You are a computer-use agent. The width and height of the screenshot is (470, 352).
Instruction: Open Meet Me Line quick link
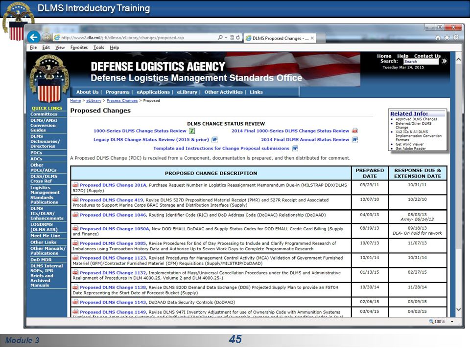click(45, 236)
